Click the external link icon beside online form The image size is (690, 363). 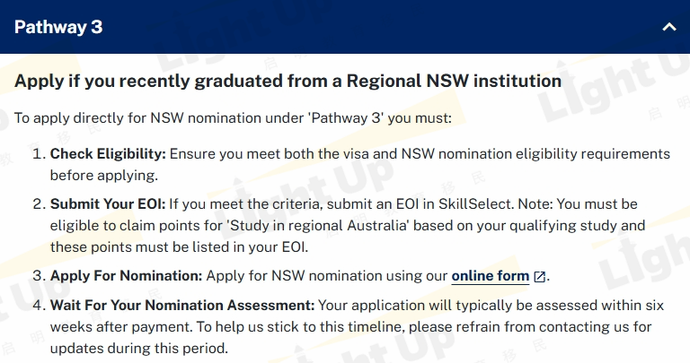click(539, 276)
